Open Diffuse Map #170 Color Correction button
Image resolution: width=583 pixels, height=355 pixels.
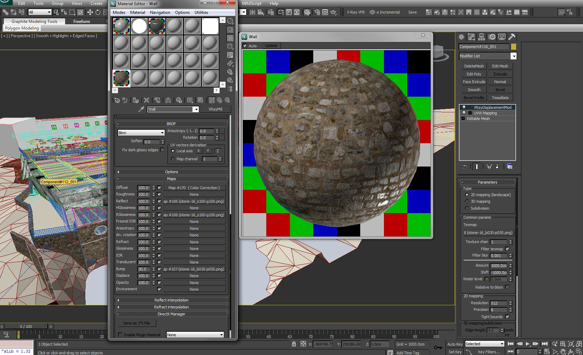[x=194, y=188]
